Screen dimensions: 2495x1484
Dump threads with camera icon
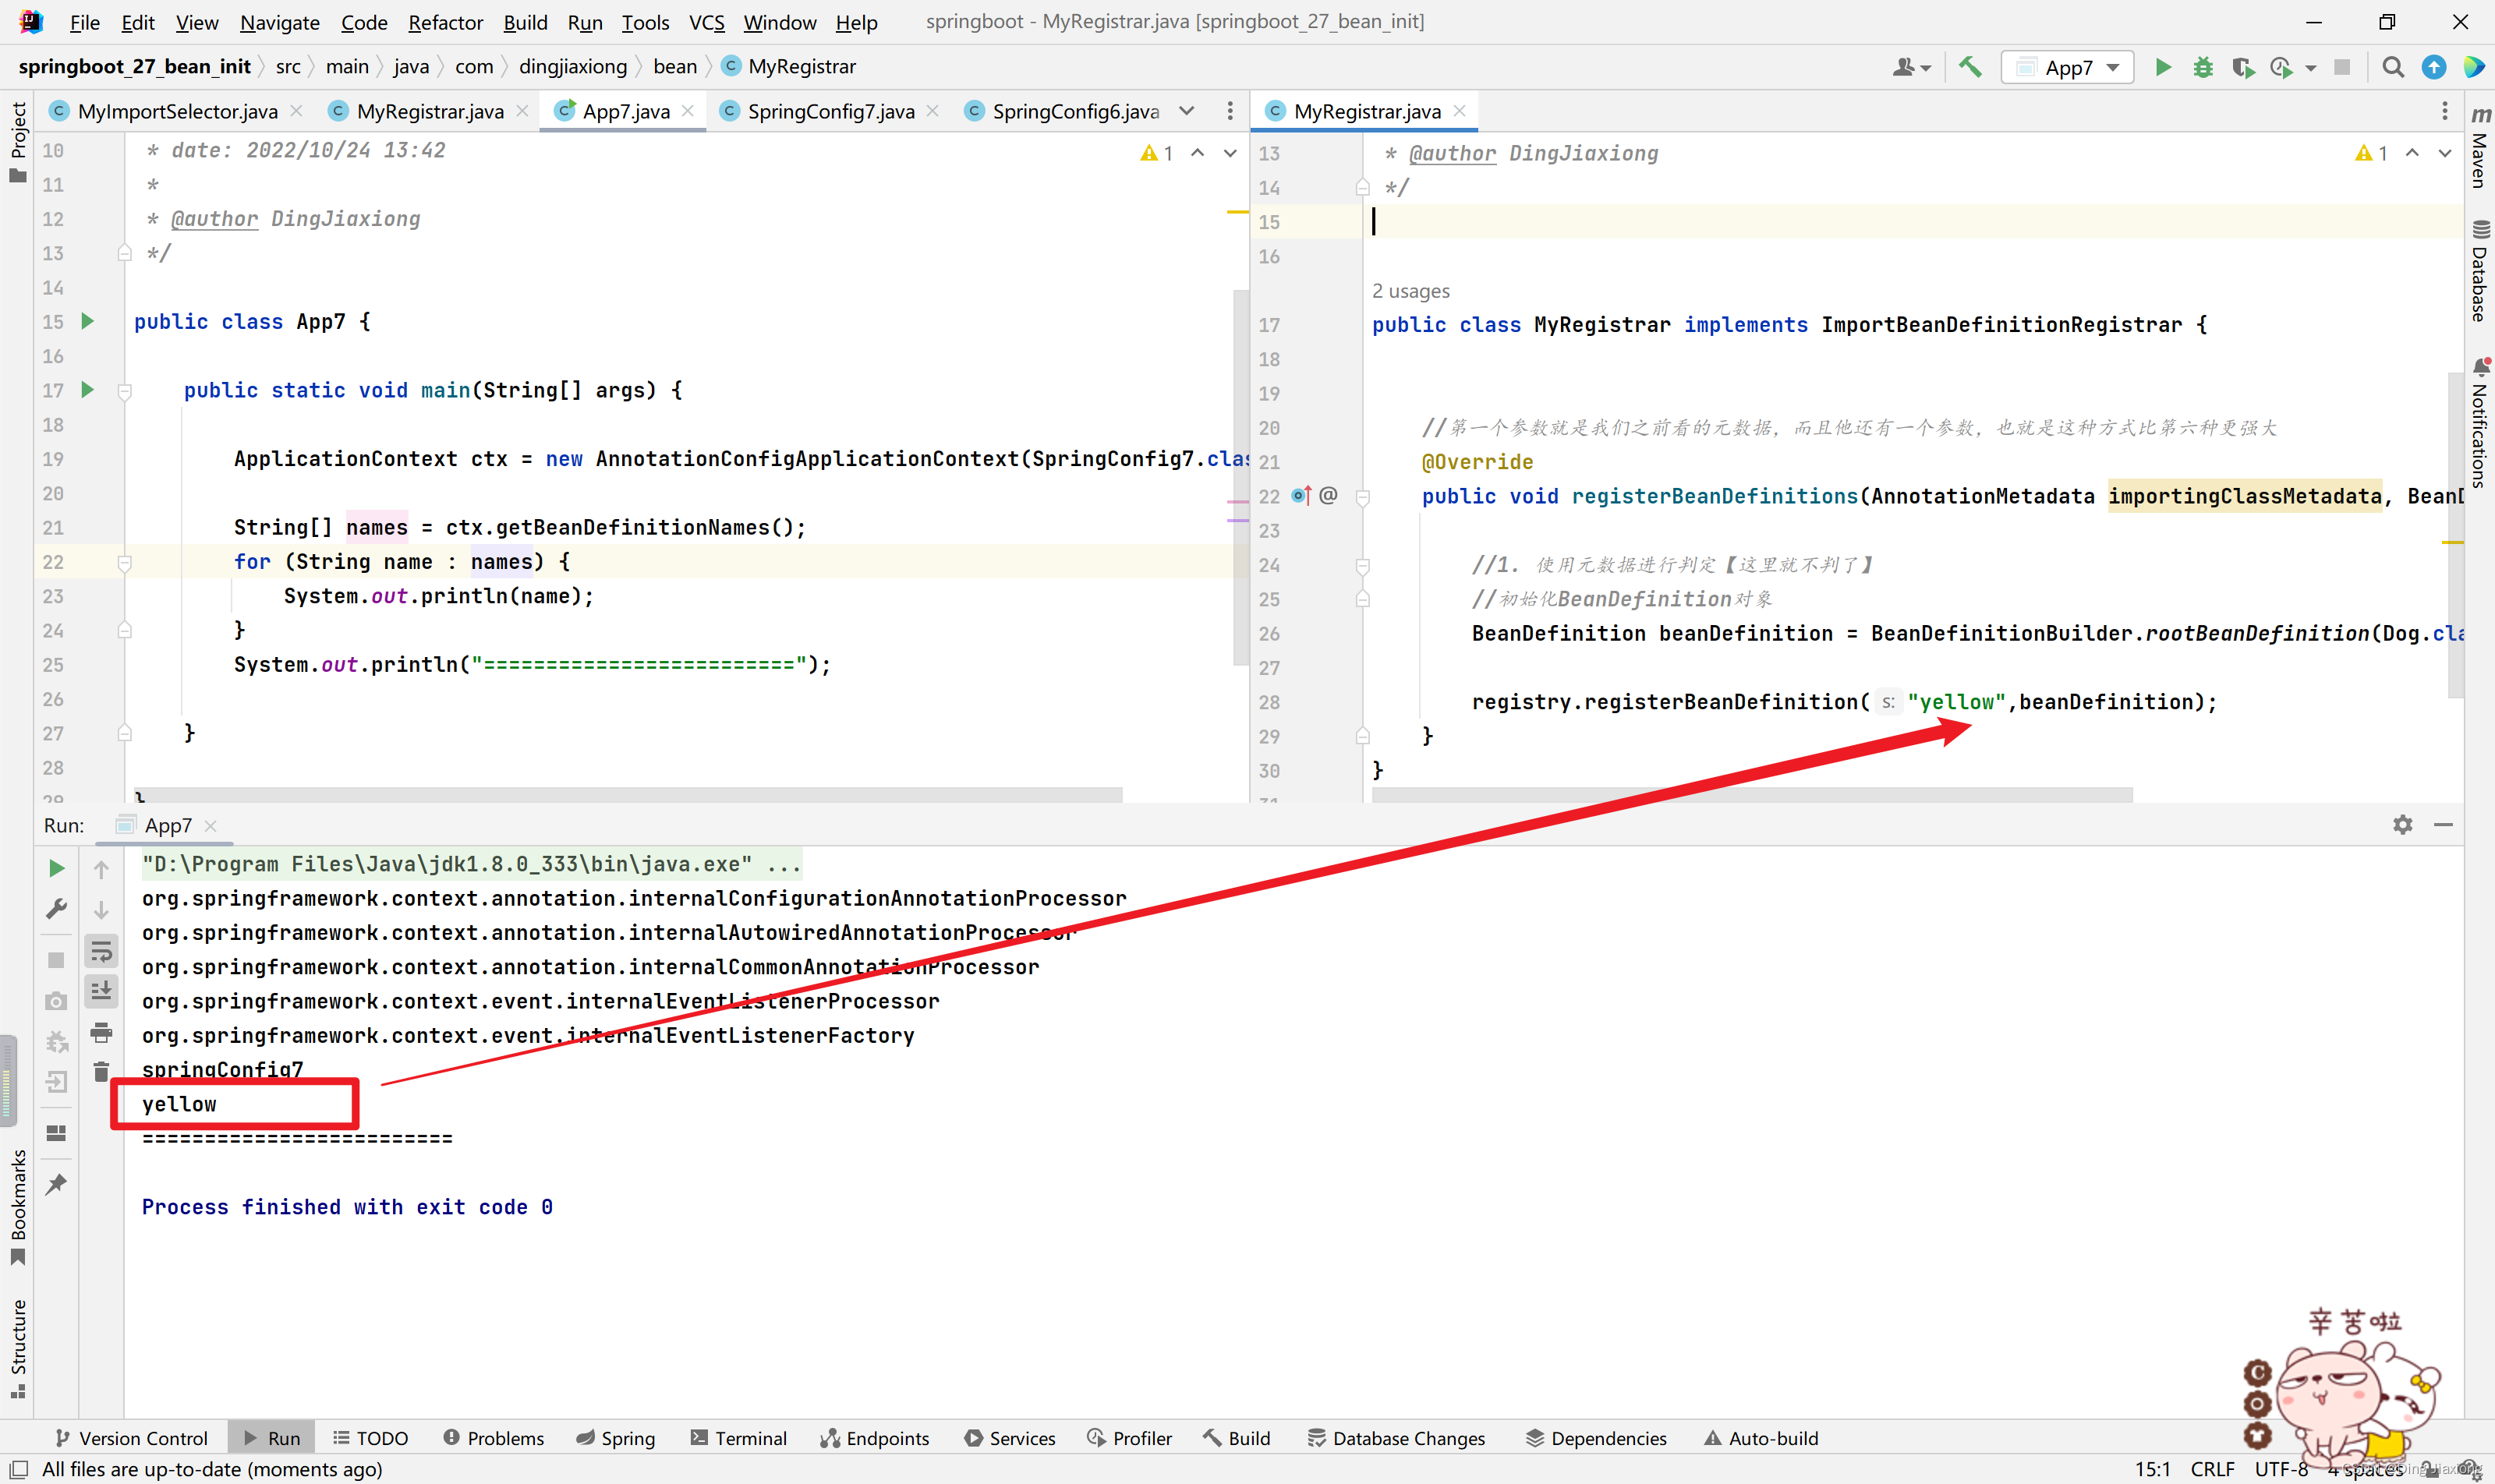click(x=56, y=1000)
